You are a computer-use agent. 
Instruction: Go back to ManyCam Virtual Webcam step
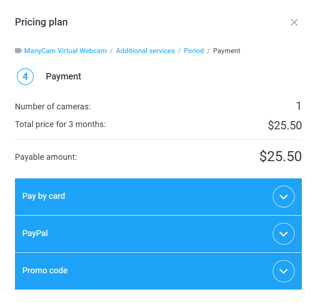65,51
